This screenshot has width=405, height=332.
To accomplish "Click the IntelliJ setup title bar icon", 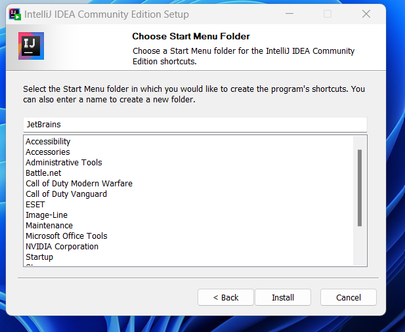I will [14, 14].
